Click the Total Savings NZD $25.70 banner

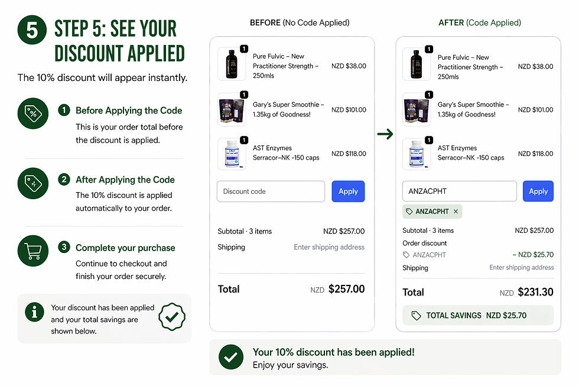[477, 316]
